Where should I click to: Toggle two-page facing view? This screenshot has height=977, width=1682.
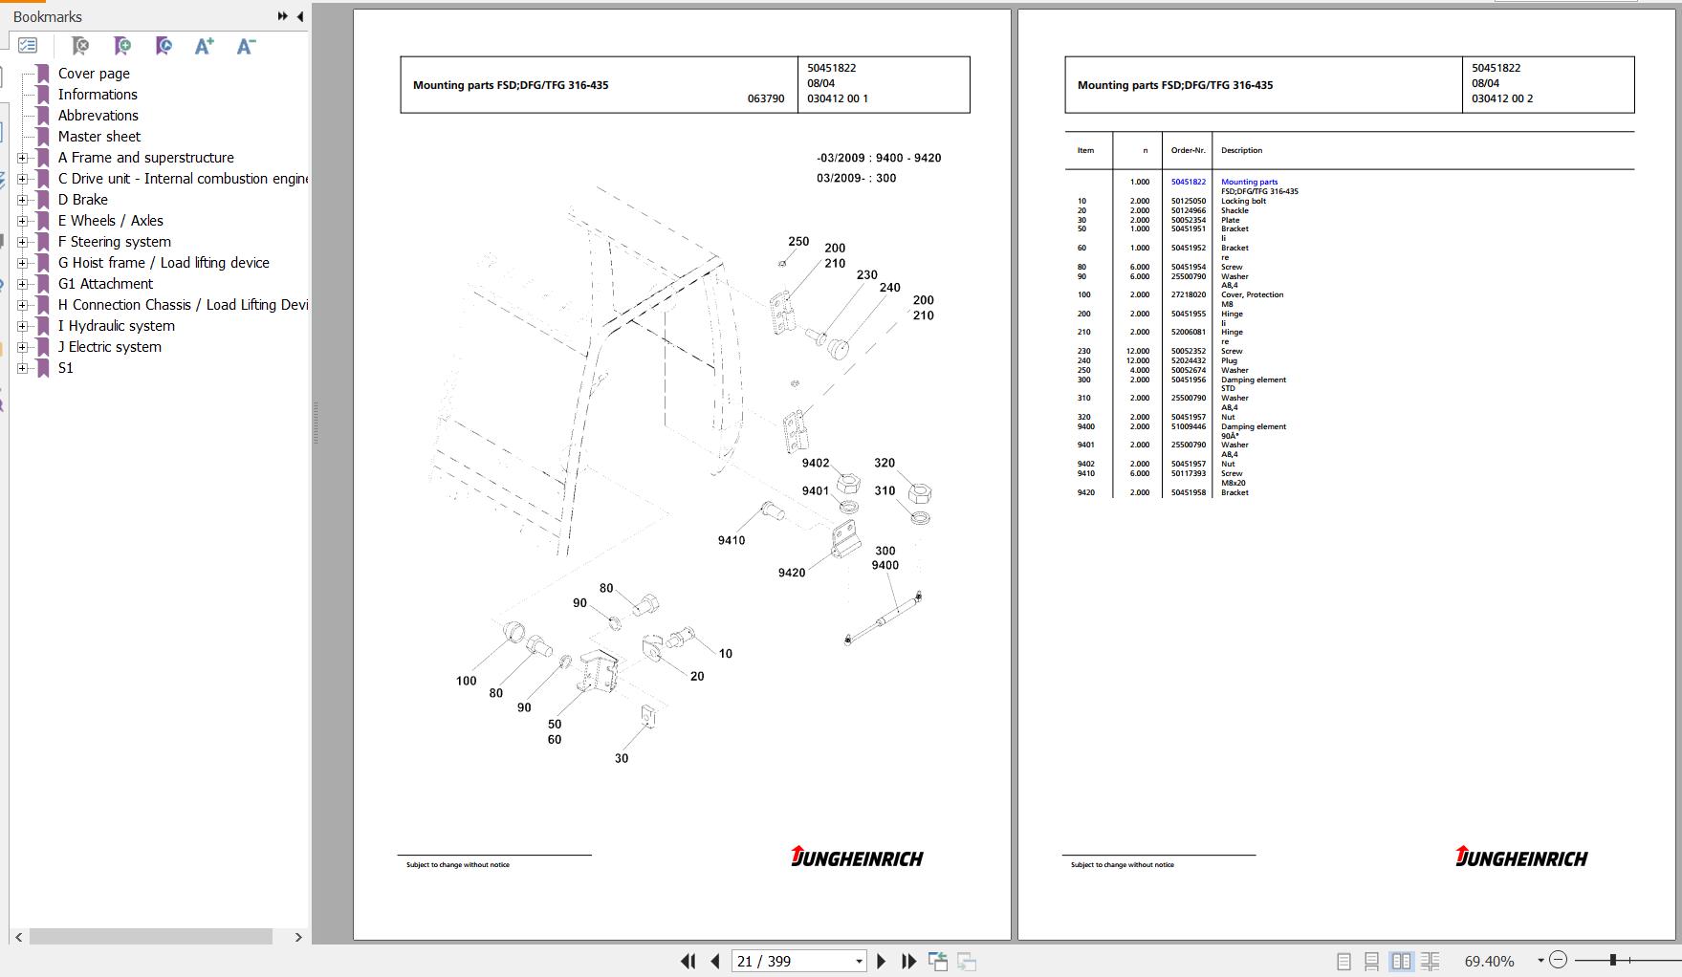tap(1401, 961)
